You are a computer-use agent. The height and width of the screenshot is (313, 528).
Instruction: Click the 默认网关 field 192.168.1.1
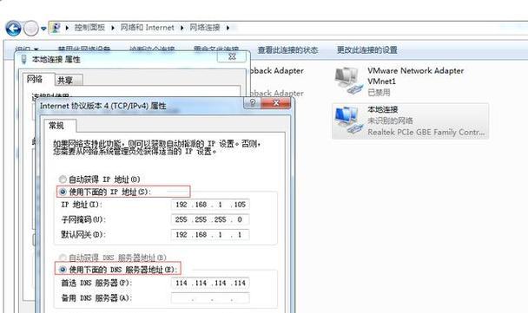(x=210, y=234)
